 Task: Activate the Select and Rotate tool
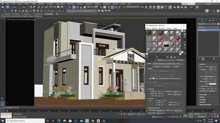pyautogui.click(x=77, y=7)
